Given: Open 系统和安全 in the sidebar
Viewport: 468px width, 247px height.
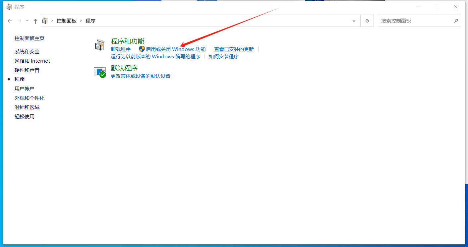Looking at the screenshot, I should pos(27,52).
